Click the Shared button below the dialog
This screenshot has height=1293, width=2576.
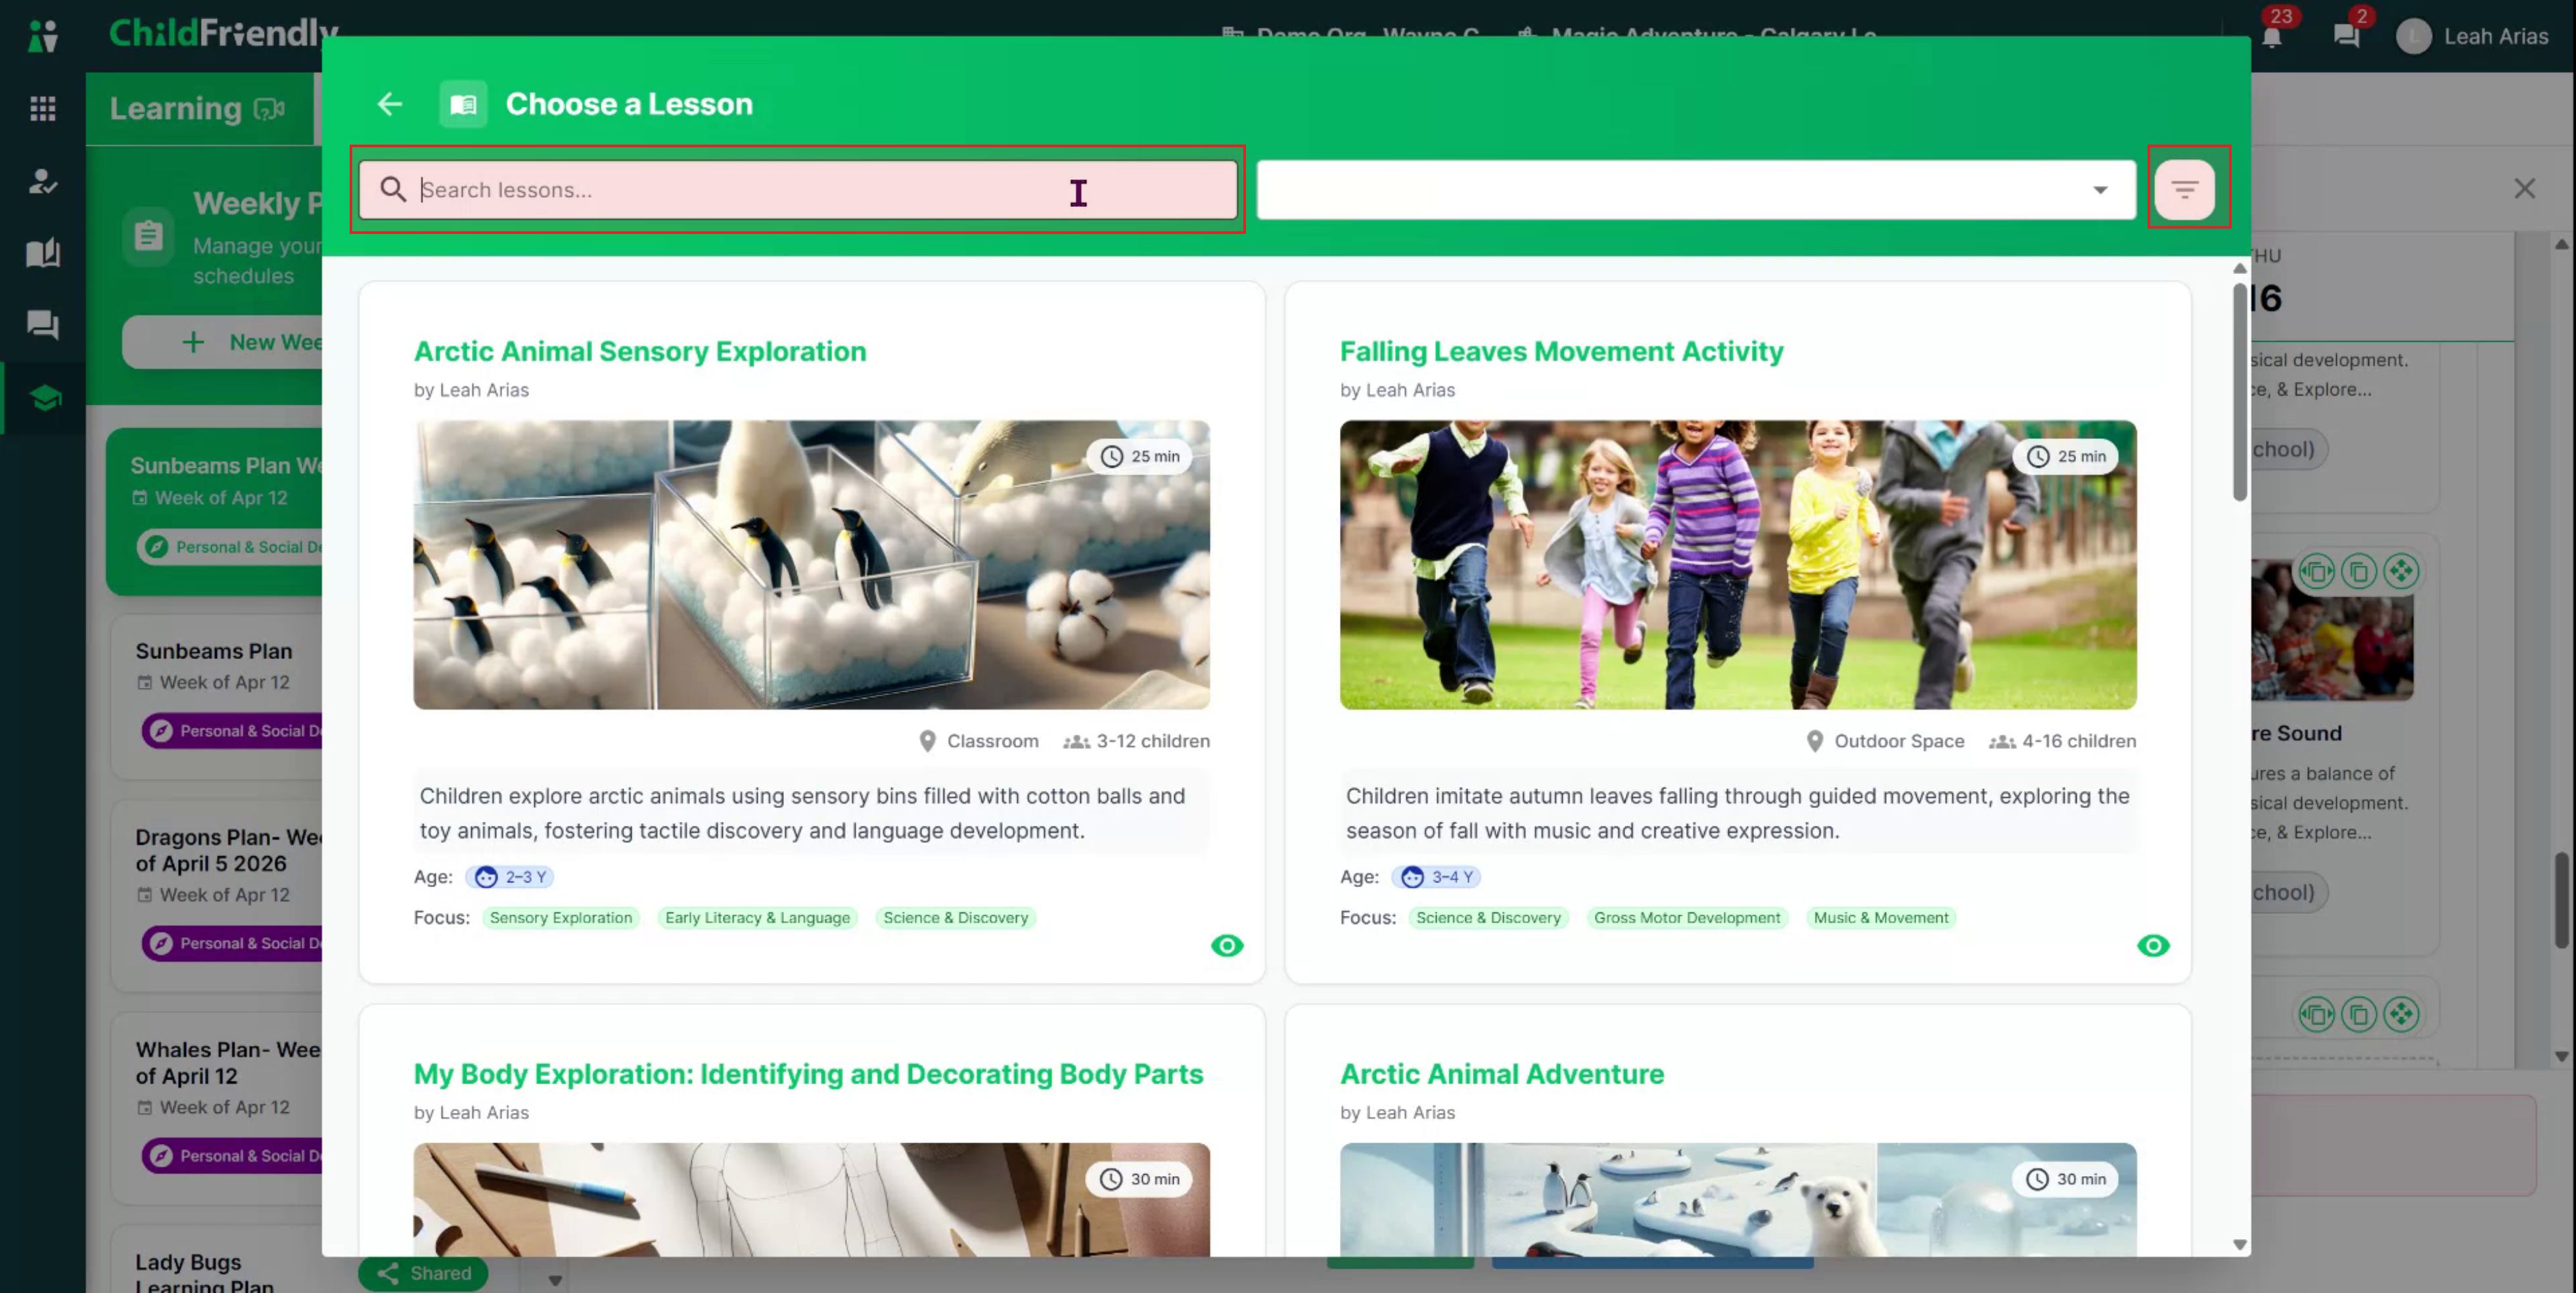pyautogui.click(x=423, y=1272)
